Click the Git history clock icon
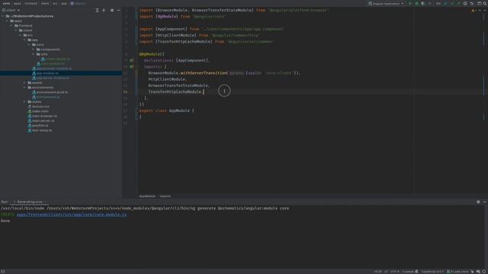Image resolution: width=488 pixels, height=274 pixels. [465, 3]
